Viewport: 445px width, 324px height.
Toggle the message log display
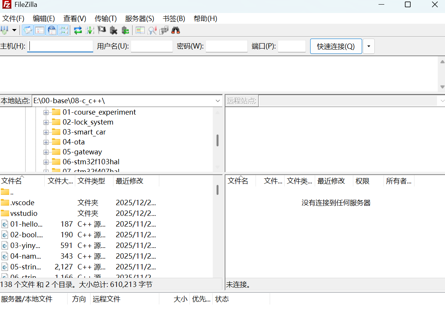28,30
